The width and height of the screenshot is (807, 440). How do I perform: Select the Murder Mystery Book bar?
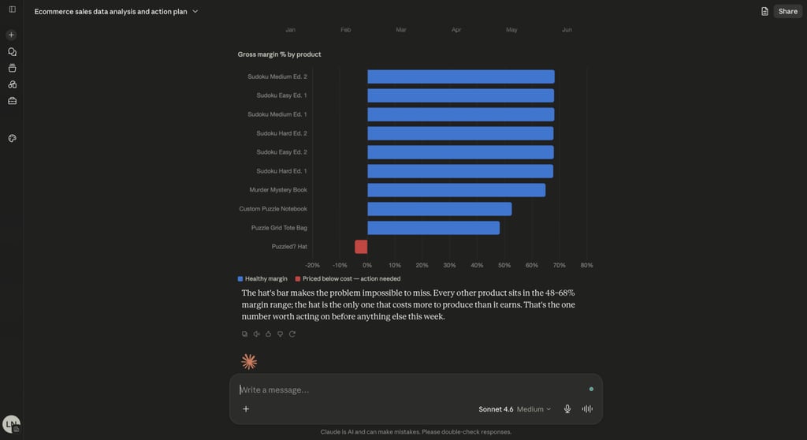[456, 190]
